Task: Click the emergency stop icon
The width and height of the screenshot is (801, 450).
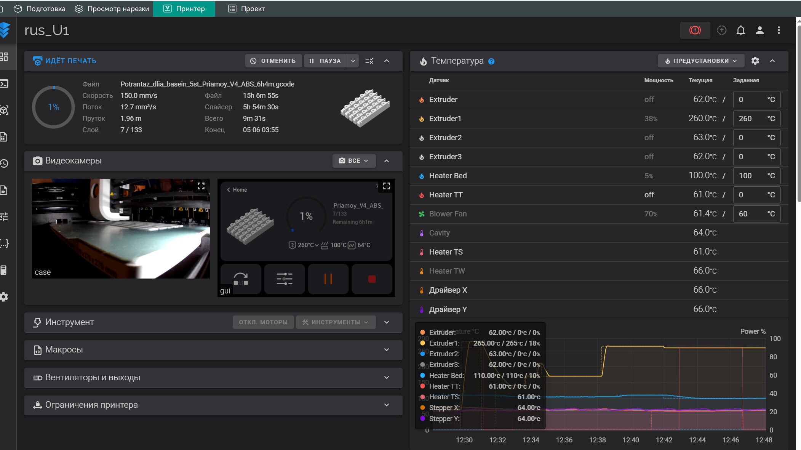Action: [x=695, y=30]
